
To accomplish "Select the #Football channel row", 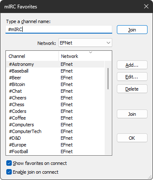I will point(55,151).
